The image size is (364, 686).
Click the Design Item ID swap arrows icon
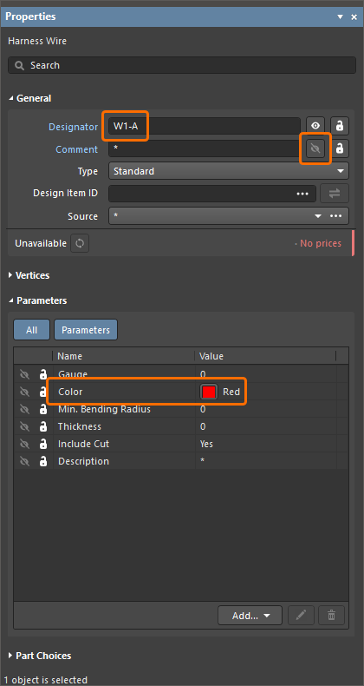click(x=335, y=194)
